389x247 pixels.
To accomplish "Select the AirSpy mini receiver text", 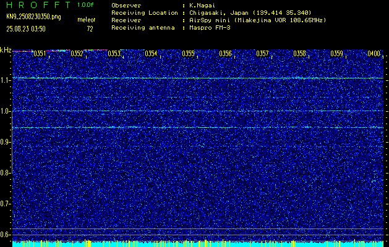I will coord(258,20).
